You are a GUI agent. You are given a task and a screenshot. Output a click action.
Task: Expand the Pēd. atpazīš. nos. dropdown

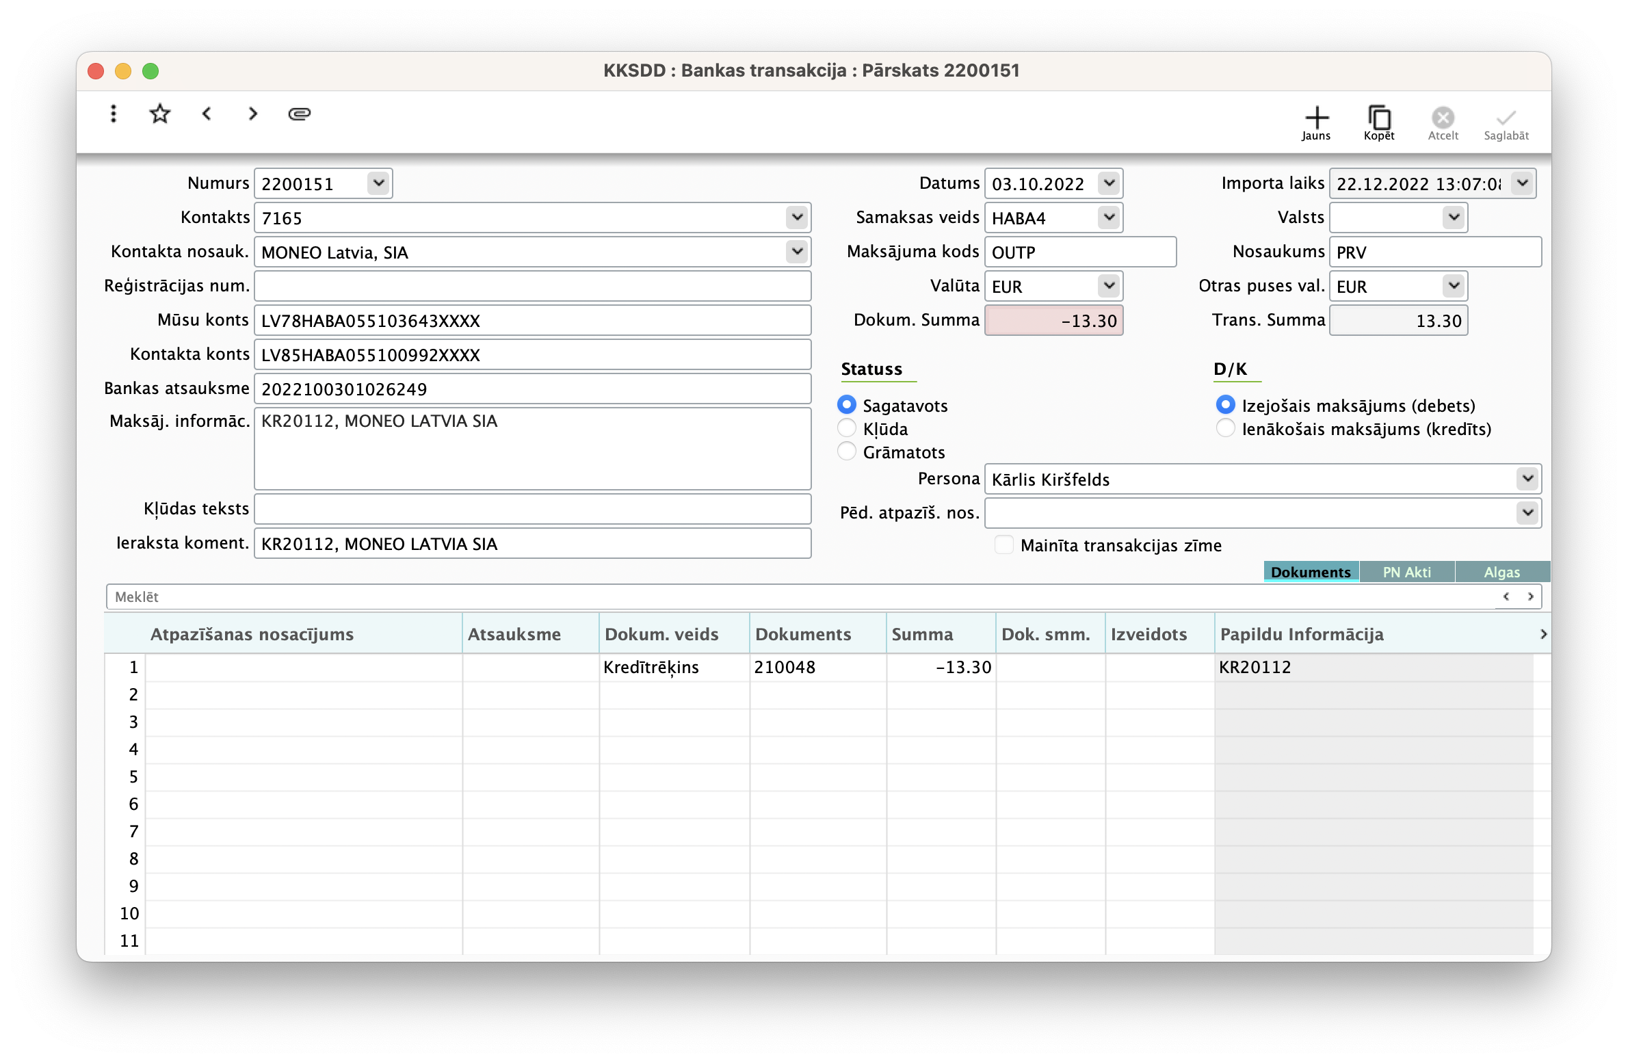1527,513
